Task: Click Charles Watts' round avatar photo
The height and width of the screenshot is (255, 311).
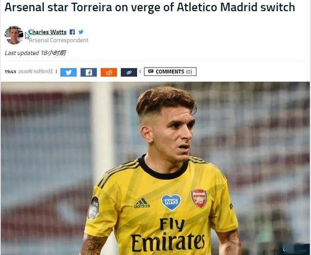Action: coord(14,35)
